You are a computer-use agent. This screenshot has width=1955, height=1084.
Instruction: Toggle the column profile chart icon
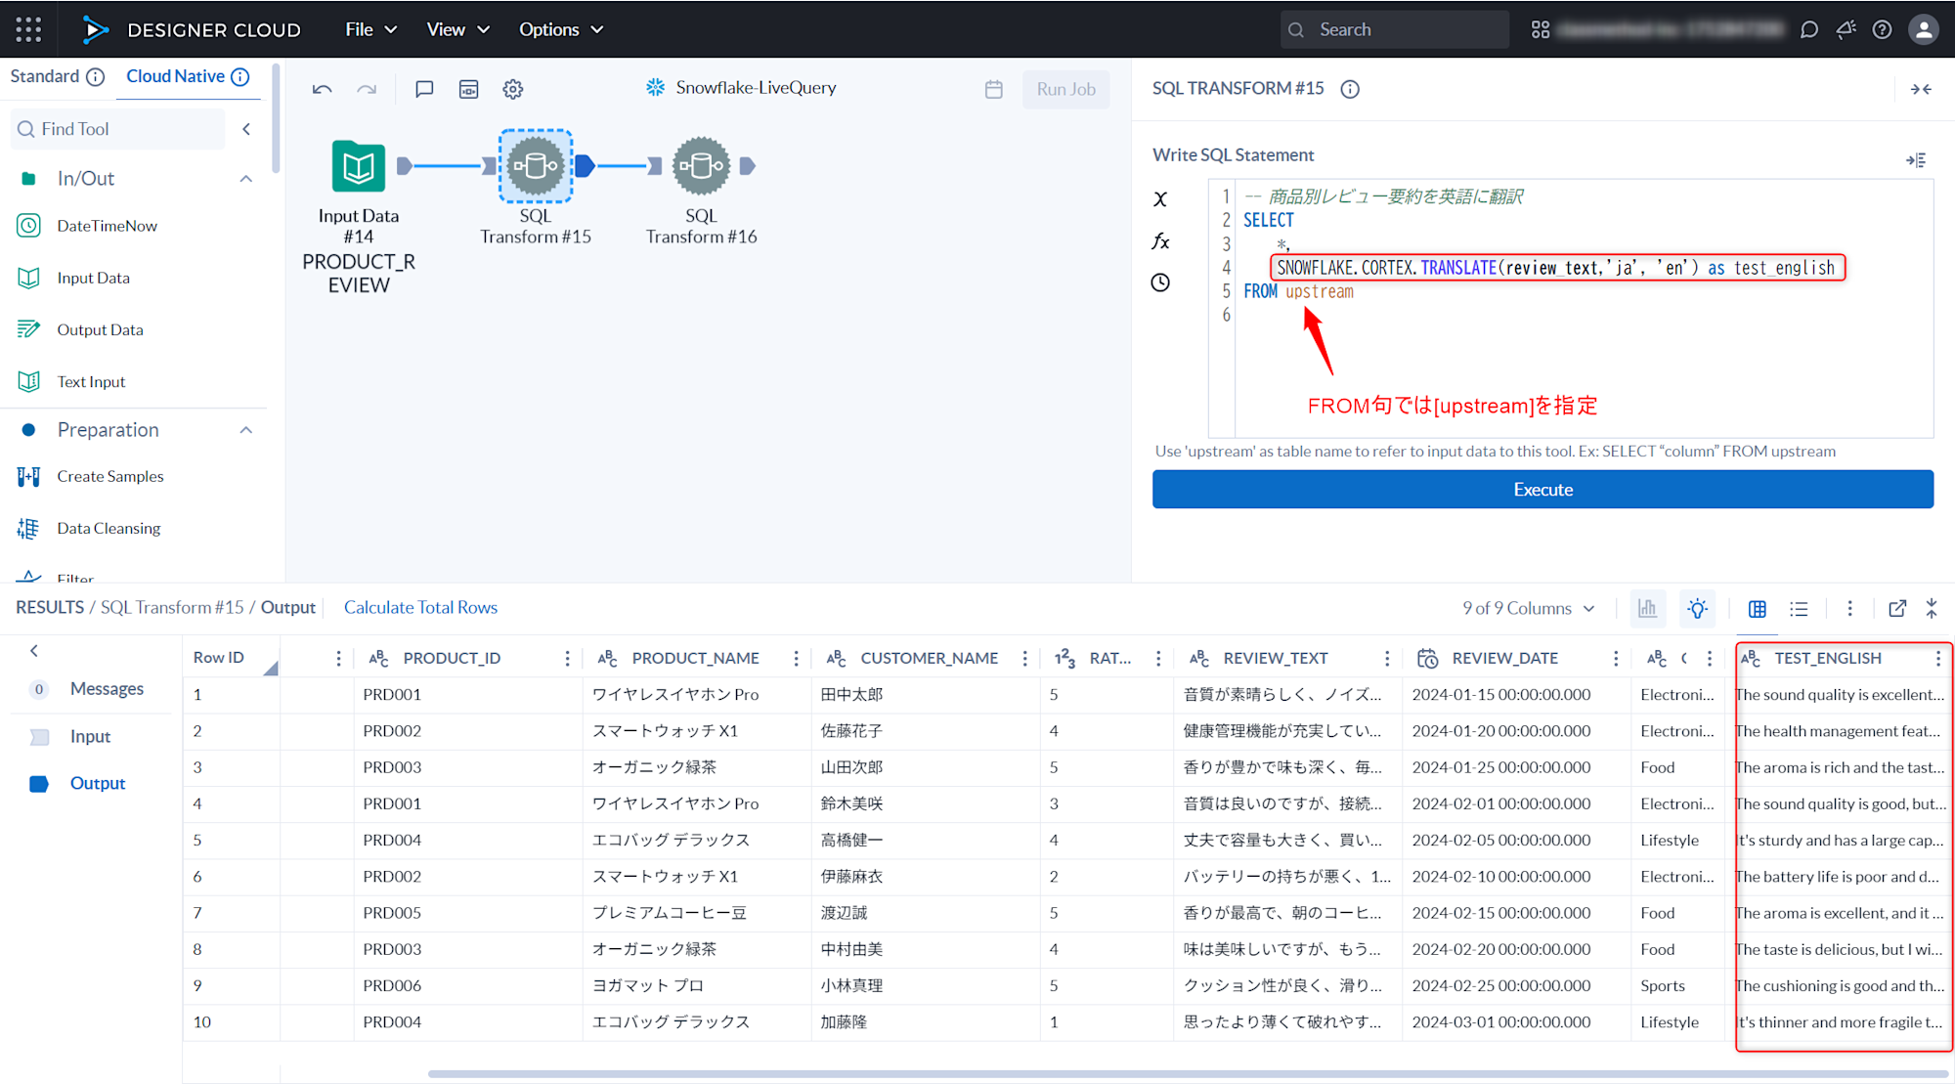click(1648, 608)
